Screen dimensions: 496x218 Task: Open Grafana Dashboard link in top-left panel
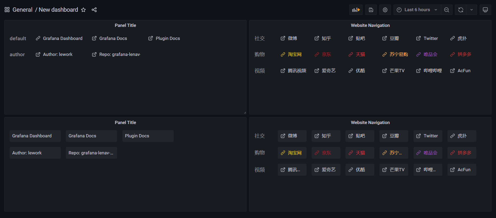click(x=59, y=38)
